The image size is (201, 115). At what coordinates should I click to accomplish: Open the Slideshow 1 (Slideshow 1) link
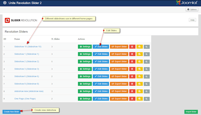(27, 54)
